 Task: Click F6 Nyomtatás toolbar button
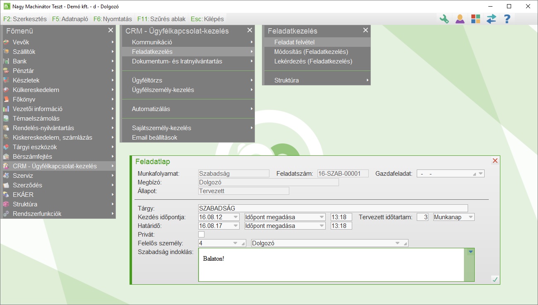[x=113, y=19]
